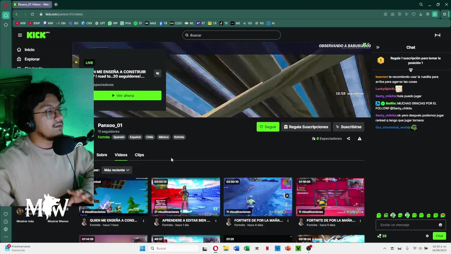Click Regala Suscripciones button
The height and width of the screenshot is (254, 451).
(x=306, y=127)
